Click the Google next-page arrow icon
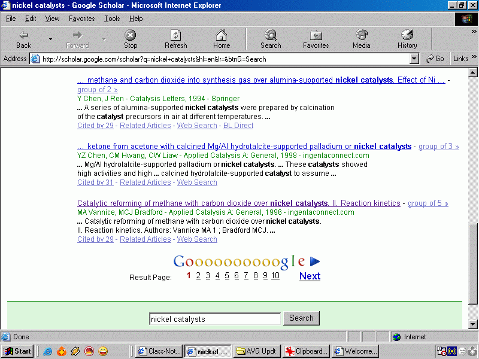The width and height of the screenshot is (479, 359). (x=315, y=261)
